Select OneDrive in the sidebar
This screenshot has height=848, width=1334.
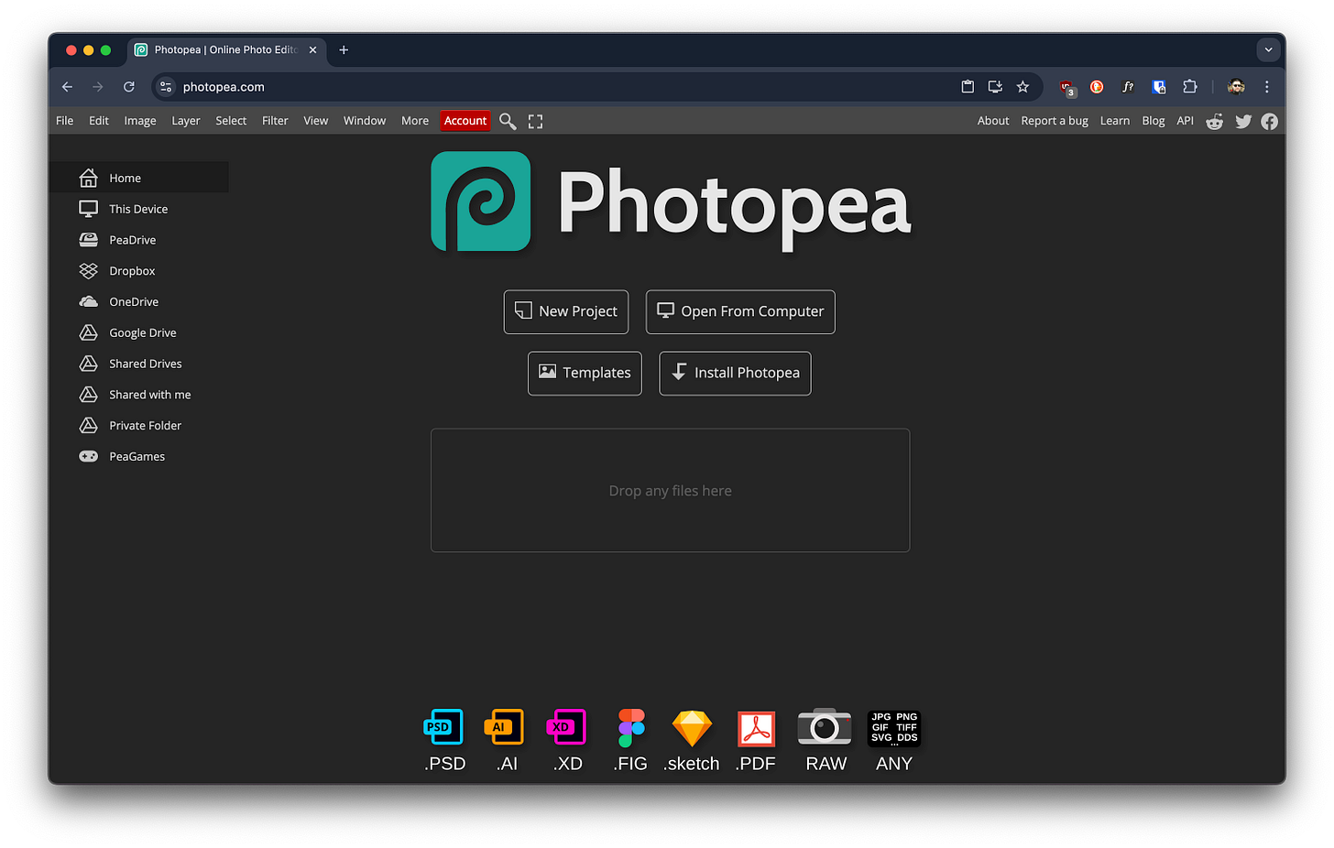pos(138,302)
